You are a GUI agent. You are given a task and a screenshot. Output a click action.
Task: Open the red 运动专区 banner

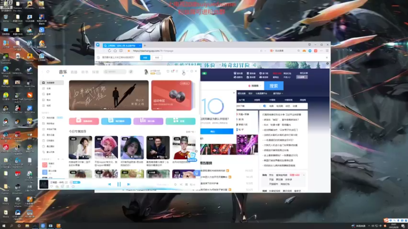point(171,95)
